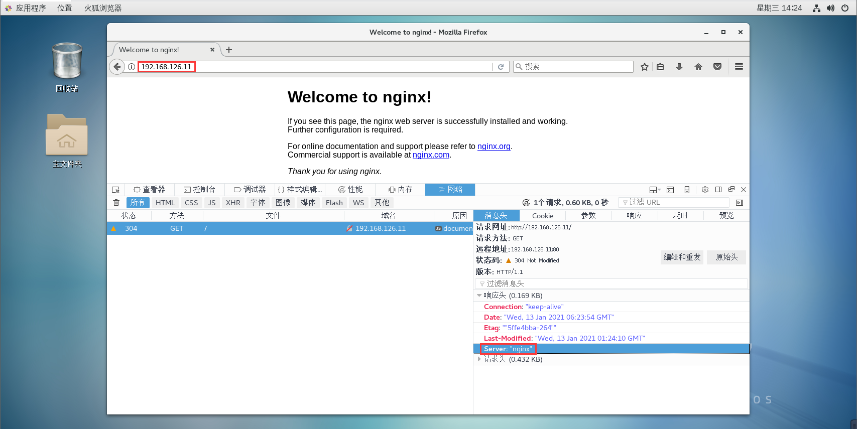Click the 编辑和重发 button
857x429 pixels.
[x=682, y=257]
